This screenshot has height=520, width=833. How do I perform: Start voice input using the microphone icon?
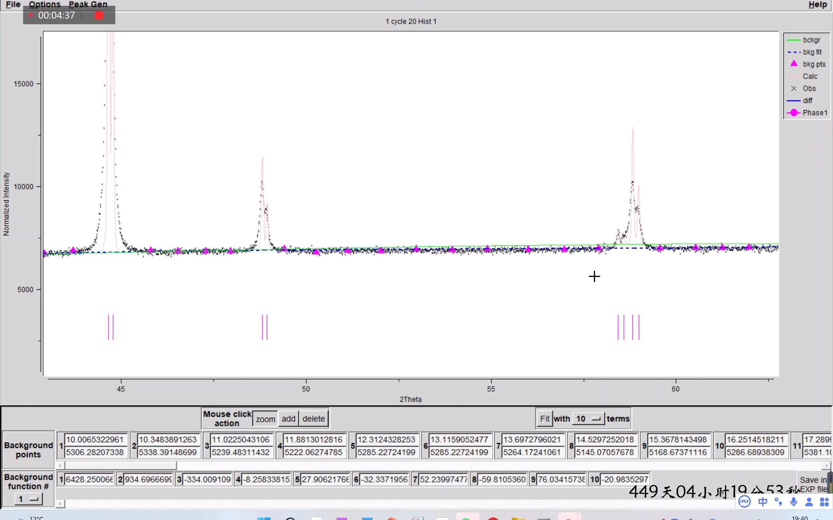pos(794,502)
